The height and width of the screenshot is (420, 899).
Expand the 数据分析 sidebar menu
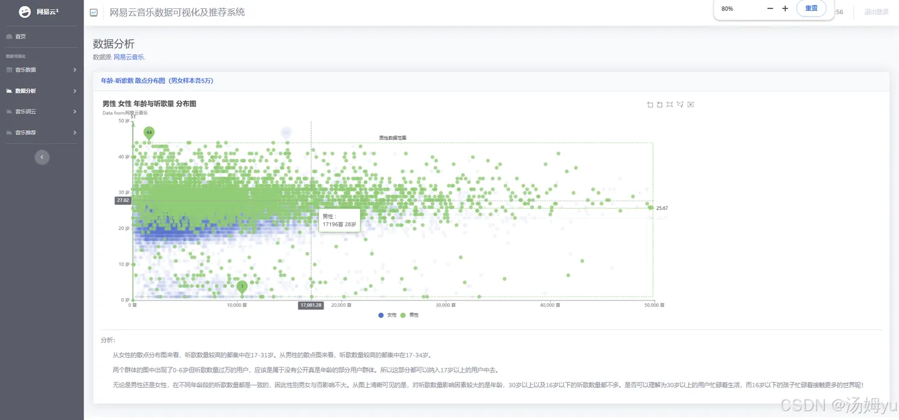pyautogui.click(x=42, y=91)
